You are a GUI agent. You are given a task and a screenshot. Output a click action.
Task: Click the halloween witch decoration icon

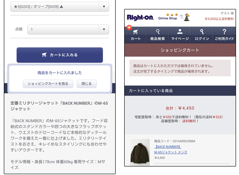(187, 17)
